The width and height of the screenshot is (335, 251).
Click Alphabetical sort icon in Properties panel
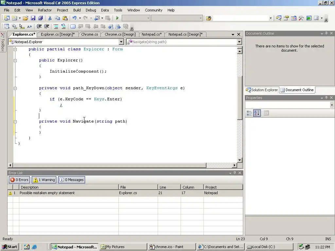[x=257, y=113]
